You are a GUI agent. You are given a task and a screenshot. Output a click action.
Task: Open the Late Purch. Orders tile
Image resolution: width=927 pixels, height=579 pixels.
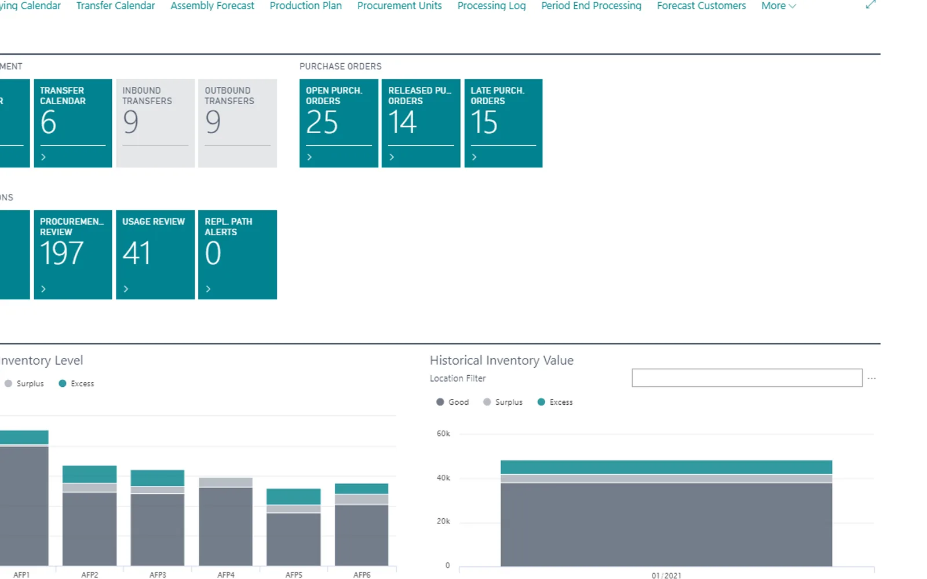503,123
